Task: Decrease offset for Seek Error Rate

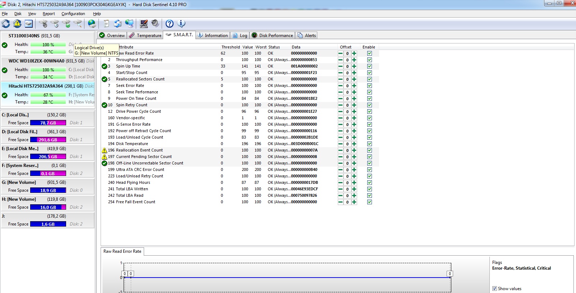Action: coord(340,86)
